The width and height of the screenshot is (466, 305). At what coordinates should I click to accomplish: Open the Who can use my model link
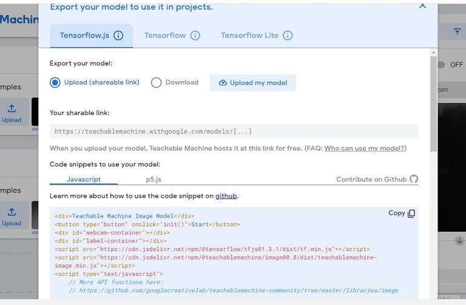[x=364, y=148]
